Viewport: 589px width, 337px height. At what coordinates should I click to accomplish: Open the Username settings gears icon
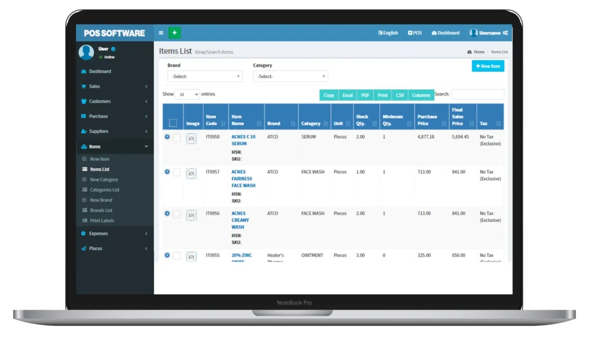pos(505,33)
